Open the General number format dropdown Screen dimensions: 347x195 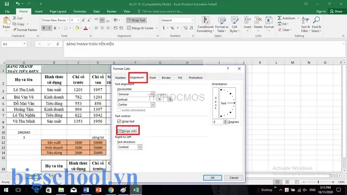(x=192, y=20)
